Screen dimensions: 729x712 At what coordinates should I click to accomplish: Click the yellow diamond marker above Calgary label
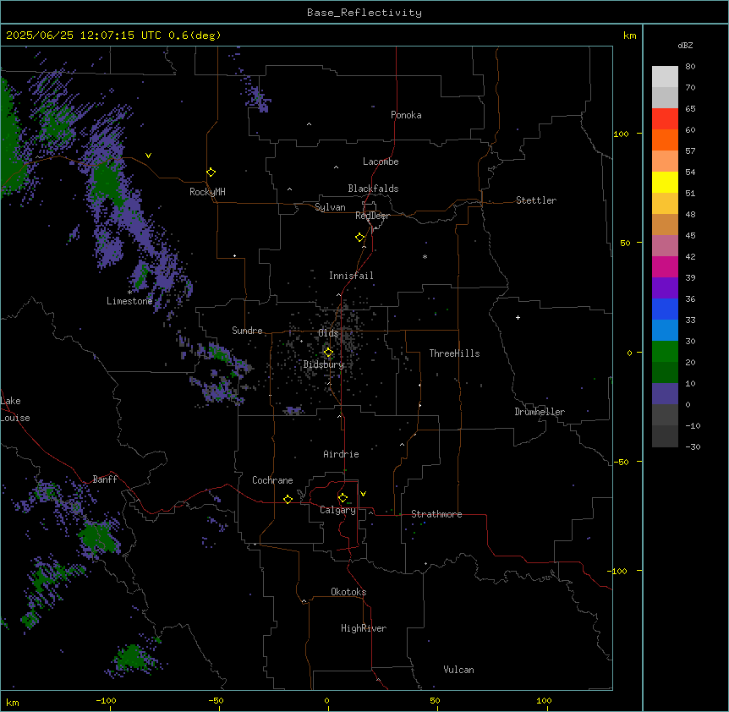(x=343, y=498)
